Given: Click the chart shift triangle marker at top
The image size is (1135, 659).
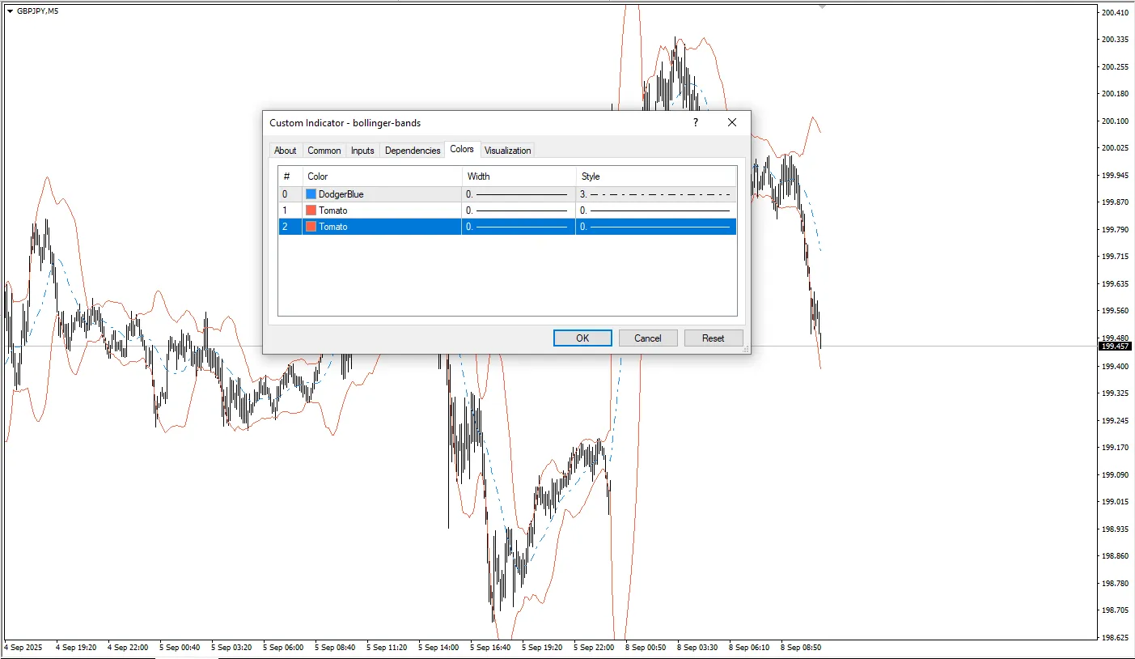Looking at the screenshot, I should pyautogui.click(x=823, y=6).
